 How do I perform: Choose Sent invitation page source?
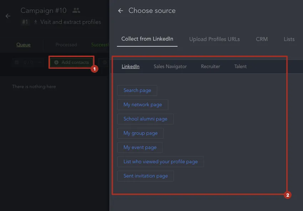[145, 176]
